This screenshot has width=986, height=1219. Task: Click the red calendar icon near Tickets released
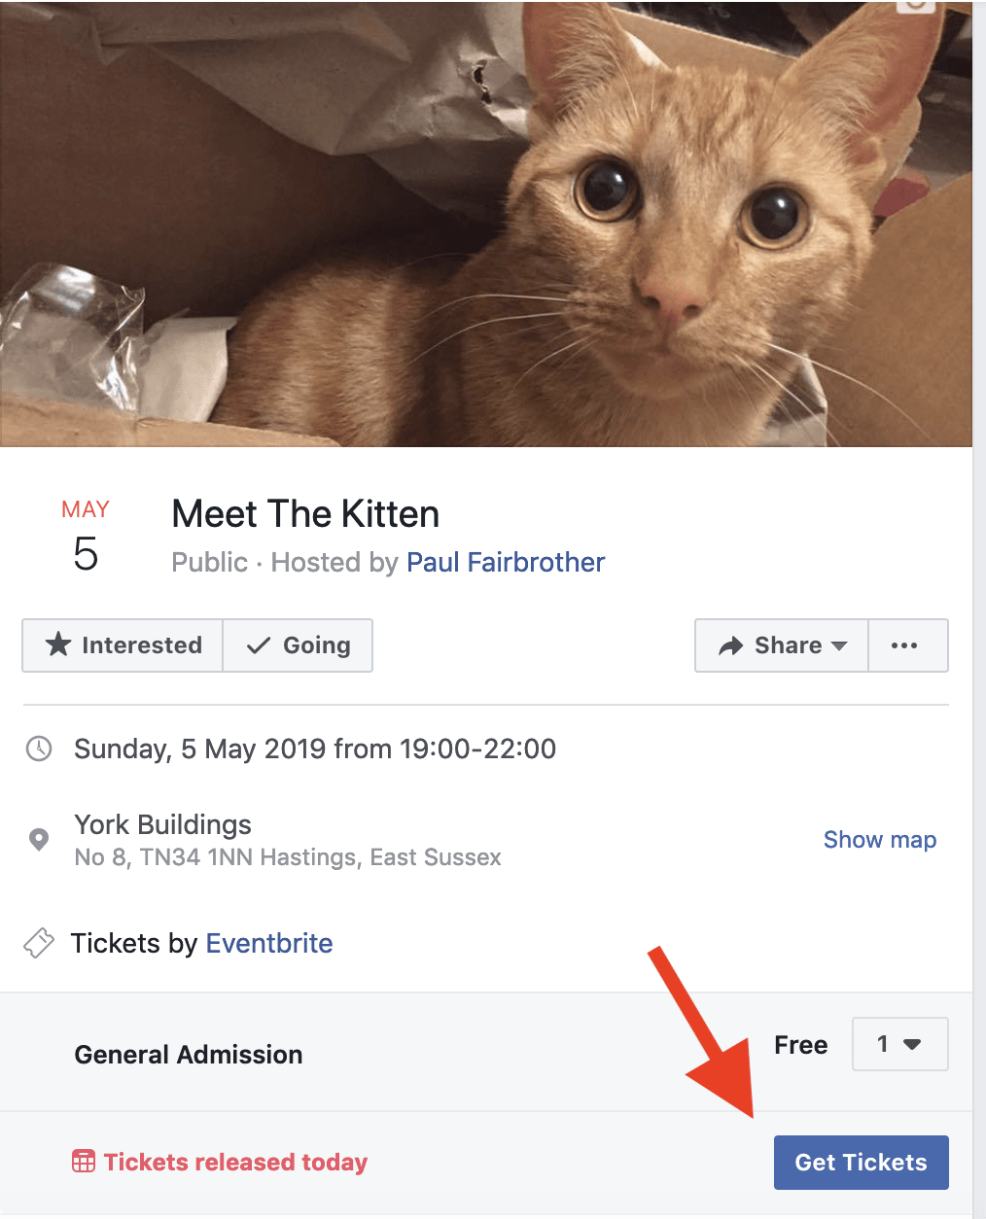(x=84, y=1162)
